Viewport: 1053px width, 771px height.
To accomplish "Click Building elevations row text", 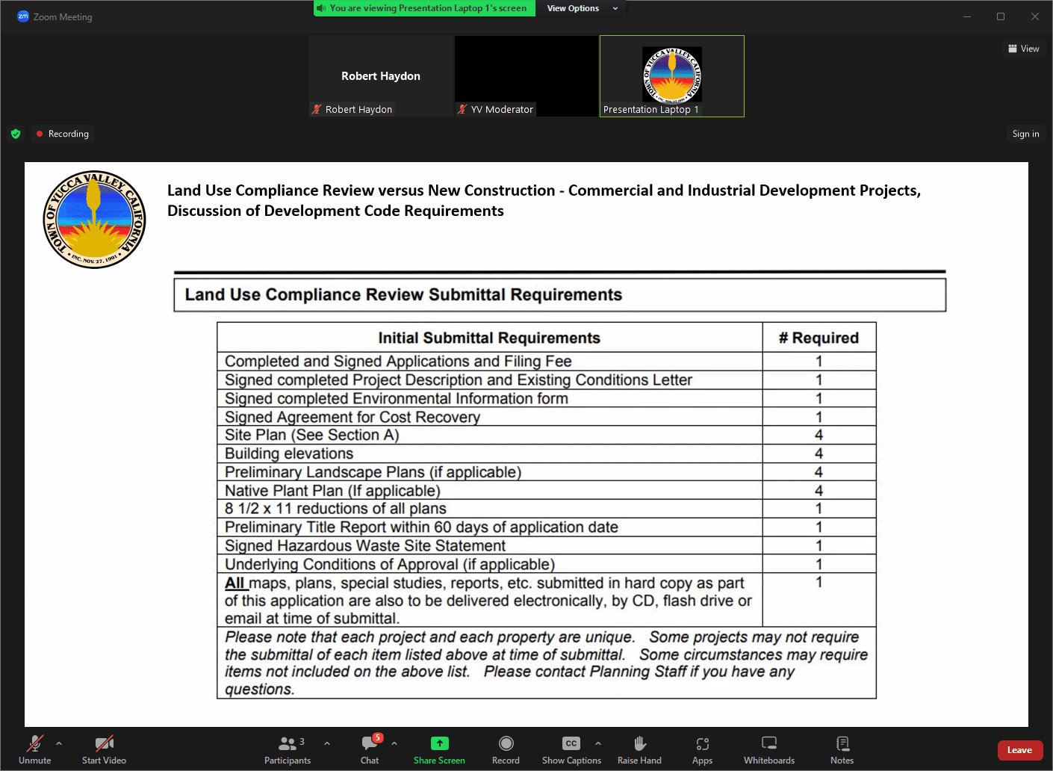I will [x=289, y=453].
